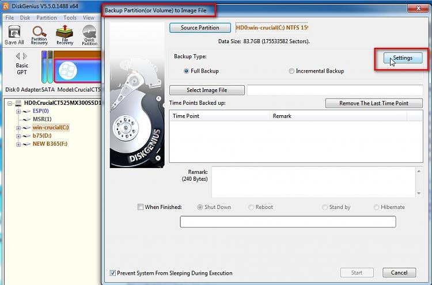Click the Time Point column header
The width and height of the screenshot is (432, 285).
click(x=219, y=116)
